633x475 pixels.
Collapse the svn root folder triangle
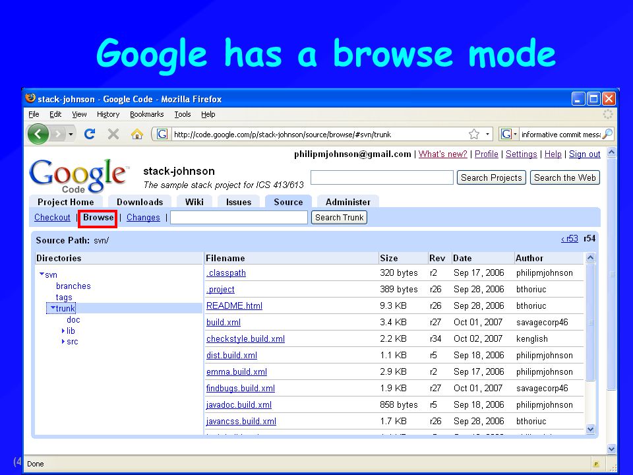coord(42,274)
